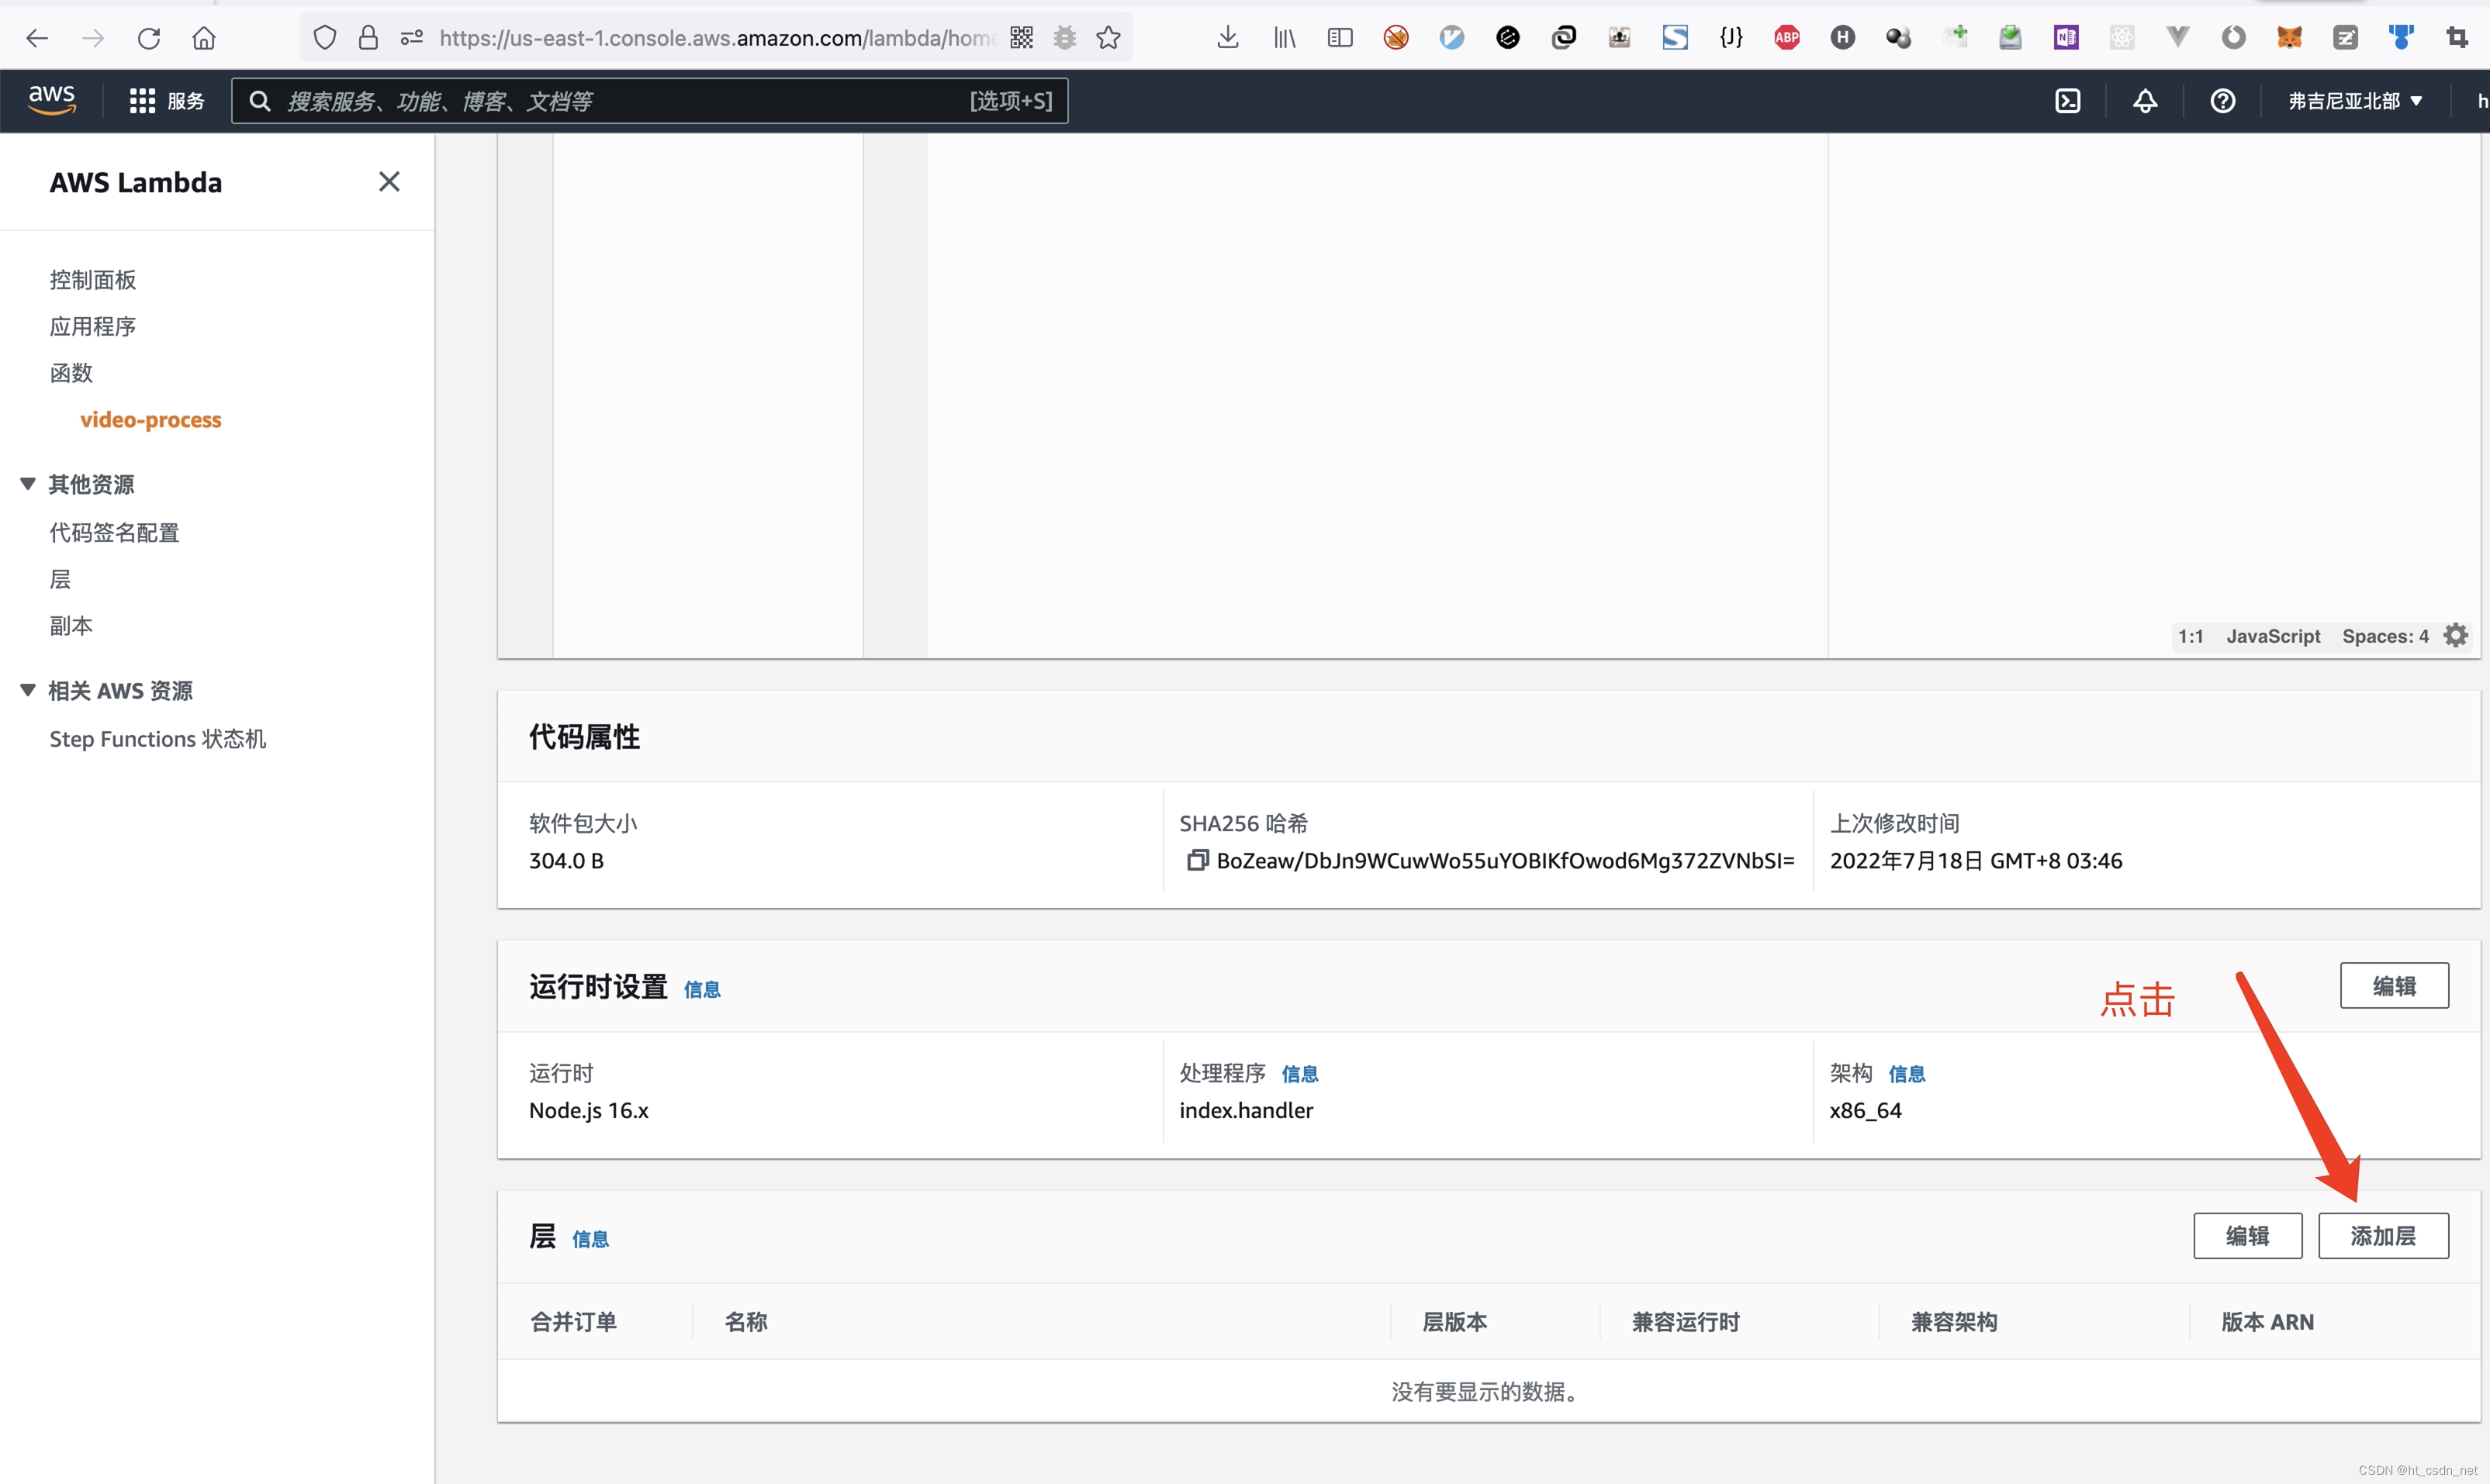This screenshot has height=1484, width=2490.
Task: Open 信息 link next to 运行时设置
Action: [x=702, y=989]
